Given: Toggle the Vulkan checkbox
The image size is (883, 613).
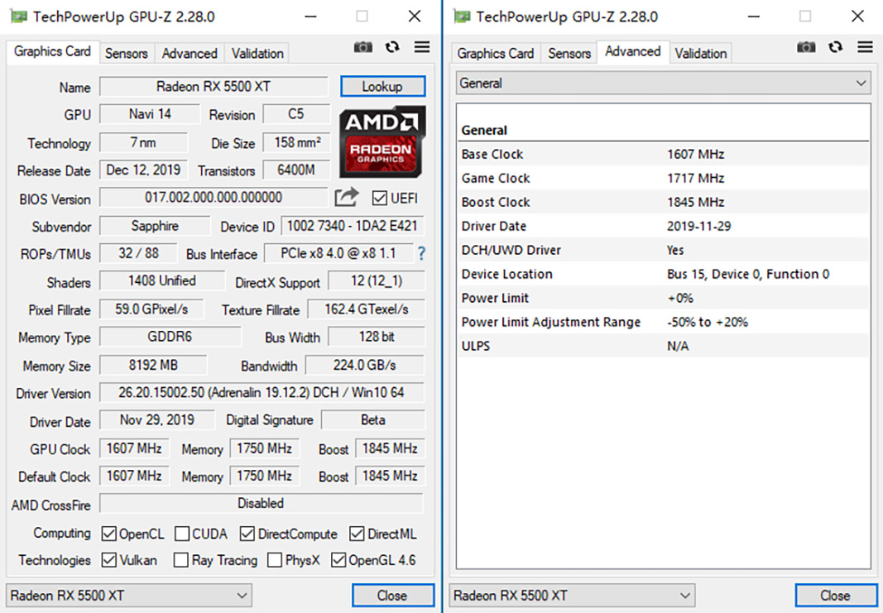Looking at the screenshot, I should click(x=108, y=560).
